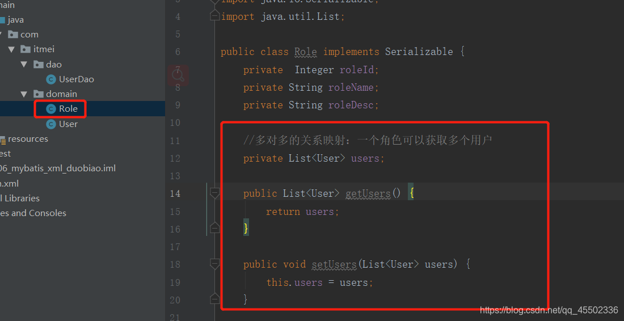The width and height of the screenshot is (624, 321).
Task: Click the Serializable interface name on line 6
Action: (419, 52)
